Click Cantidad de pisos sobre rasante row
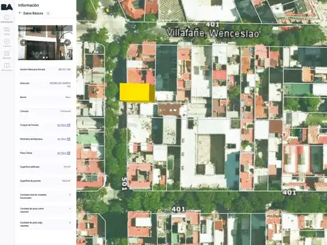The image size is (327, 245). 45,210
